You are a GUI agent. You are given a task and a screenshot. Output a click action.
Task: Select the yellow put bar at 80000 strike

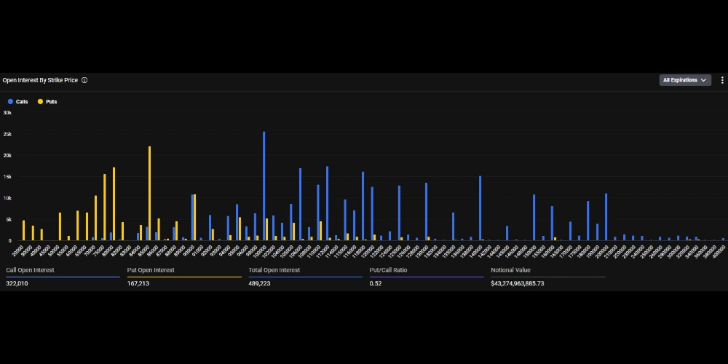[114, 204]
